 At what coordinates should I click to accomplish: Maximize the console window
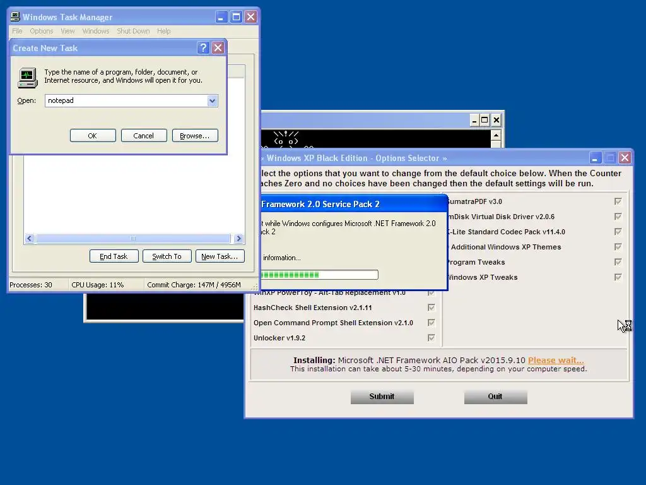[x=485, y=121]
